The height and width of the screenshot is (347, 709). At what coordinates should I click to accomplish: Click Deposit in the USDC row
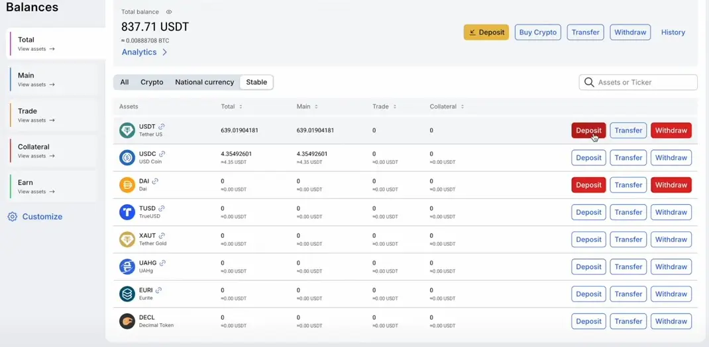pos(588,158)
